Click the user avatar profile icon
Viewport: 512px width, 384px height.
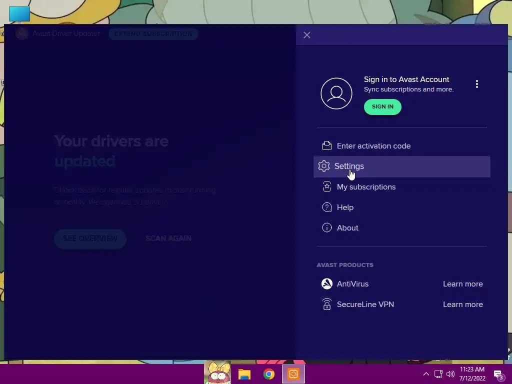(336, 93)
